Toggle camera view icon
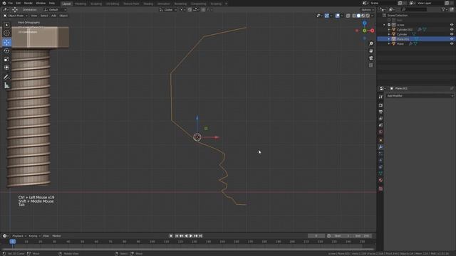 coord(371,58)
